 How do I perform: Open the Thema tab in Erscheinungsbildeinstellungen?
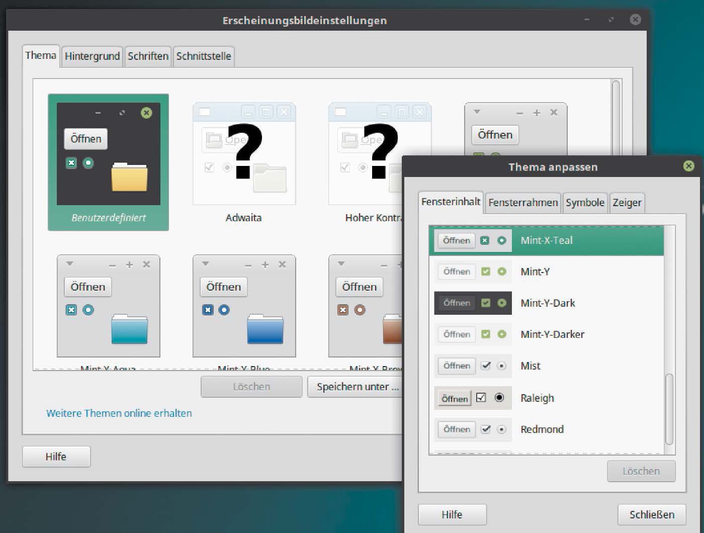coord(41,55)
